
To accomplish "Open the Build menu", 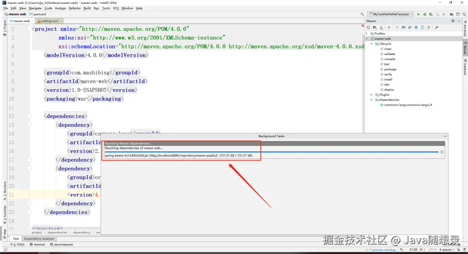I will pos(87,8).
